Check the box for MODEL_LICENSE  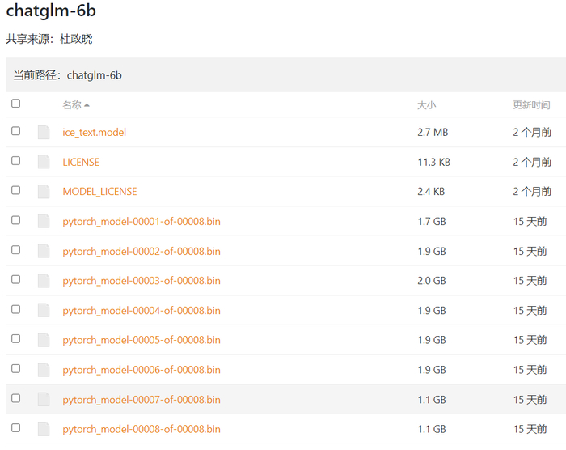[16, 190]
